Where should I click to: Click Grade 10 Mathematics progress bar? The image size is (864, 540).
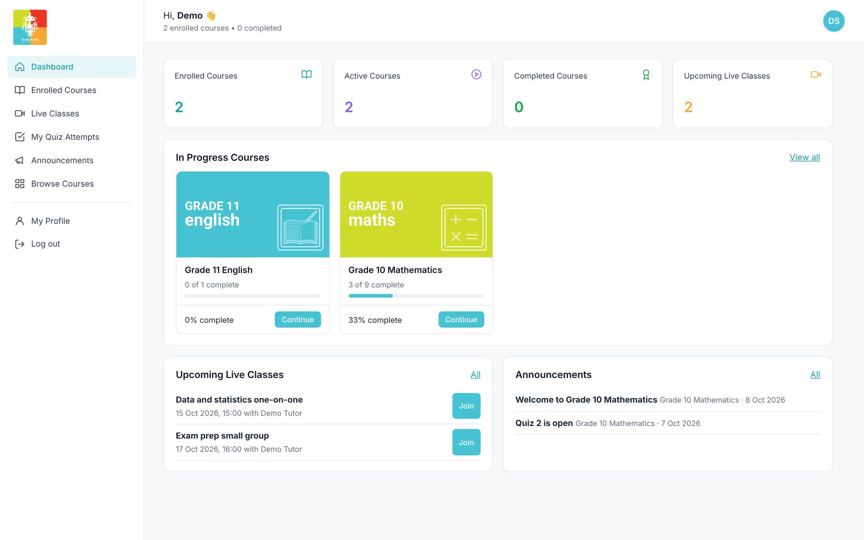click(x=416, y=296)
